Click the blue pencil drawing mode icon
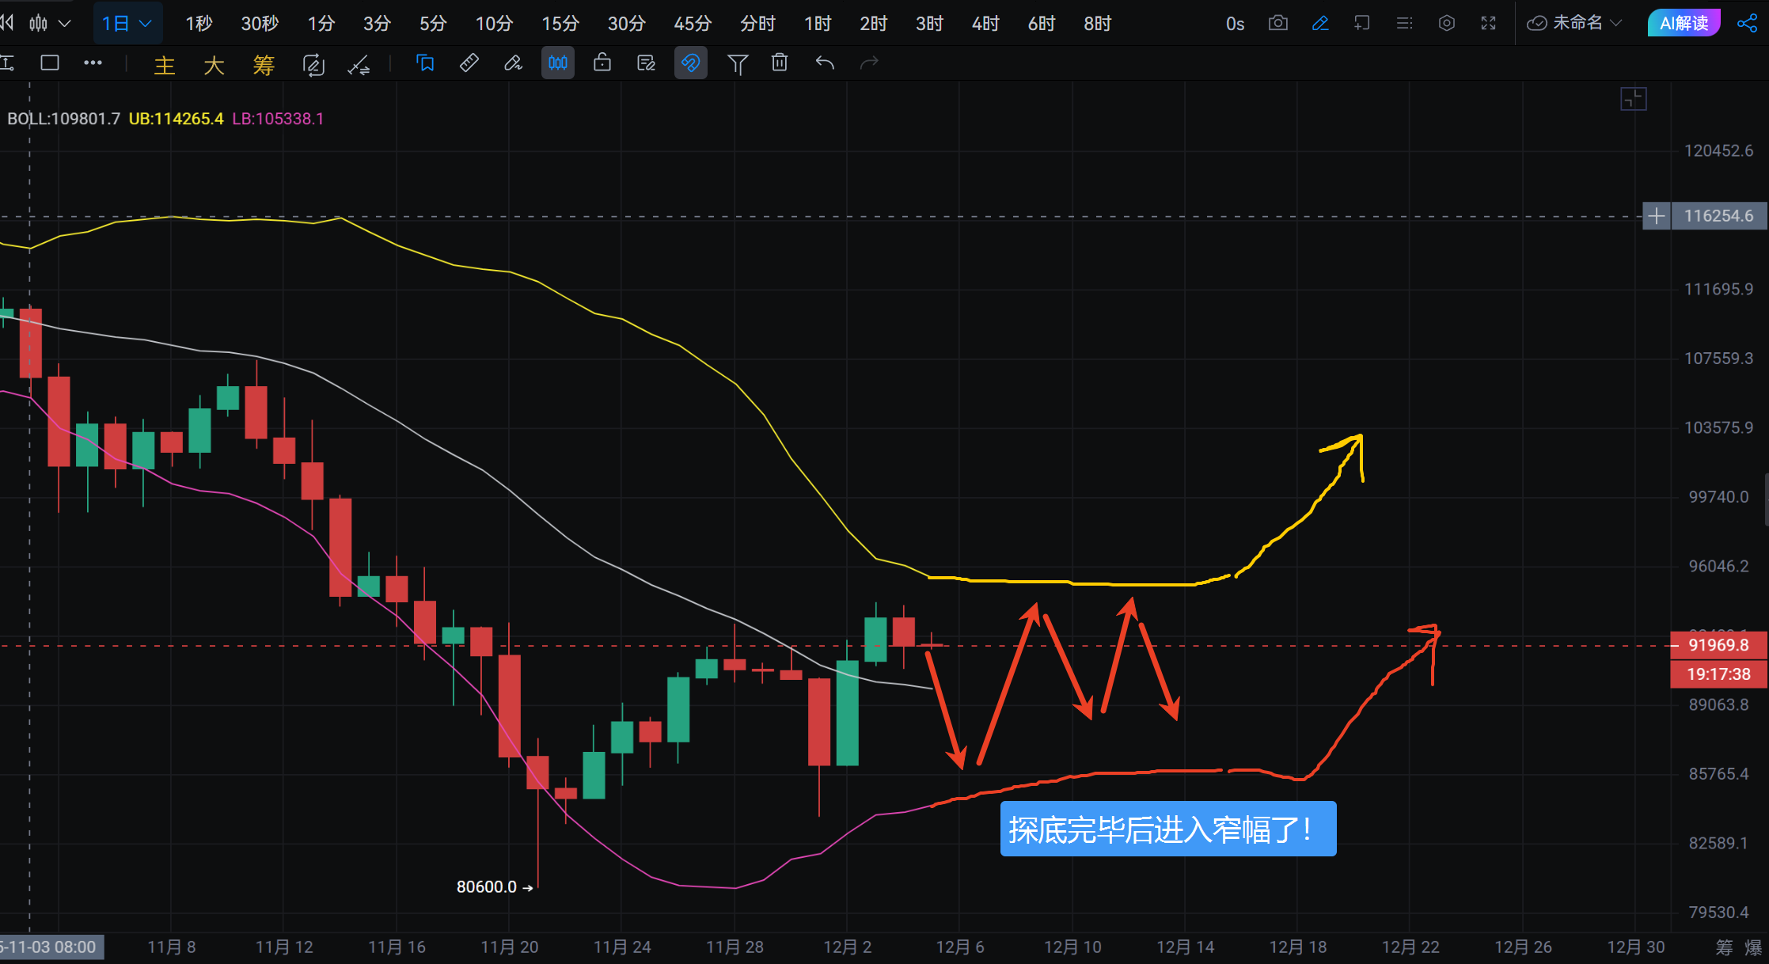The height and width of the screenshot is (964, 1769). [1320, 23]
